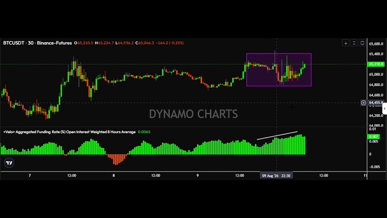
Task: Click the change value −164.2 (−0.25%)
Action: tap(170, 43)
